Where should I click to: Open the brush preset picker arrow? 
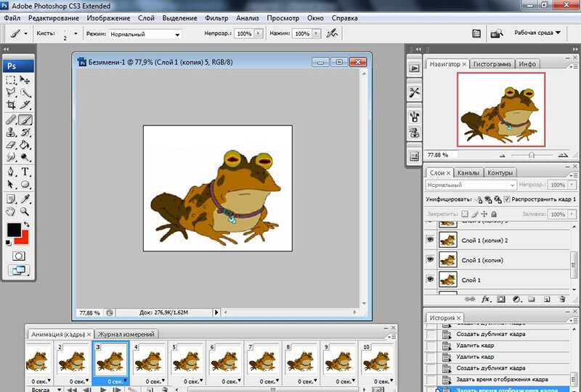[x=76, y=33]
